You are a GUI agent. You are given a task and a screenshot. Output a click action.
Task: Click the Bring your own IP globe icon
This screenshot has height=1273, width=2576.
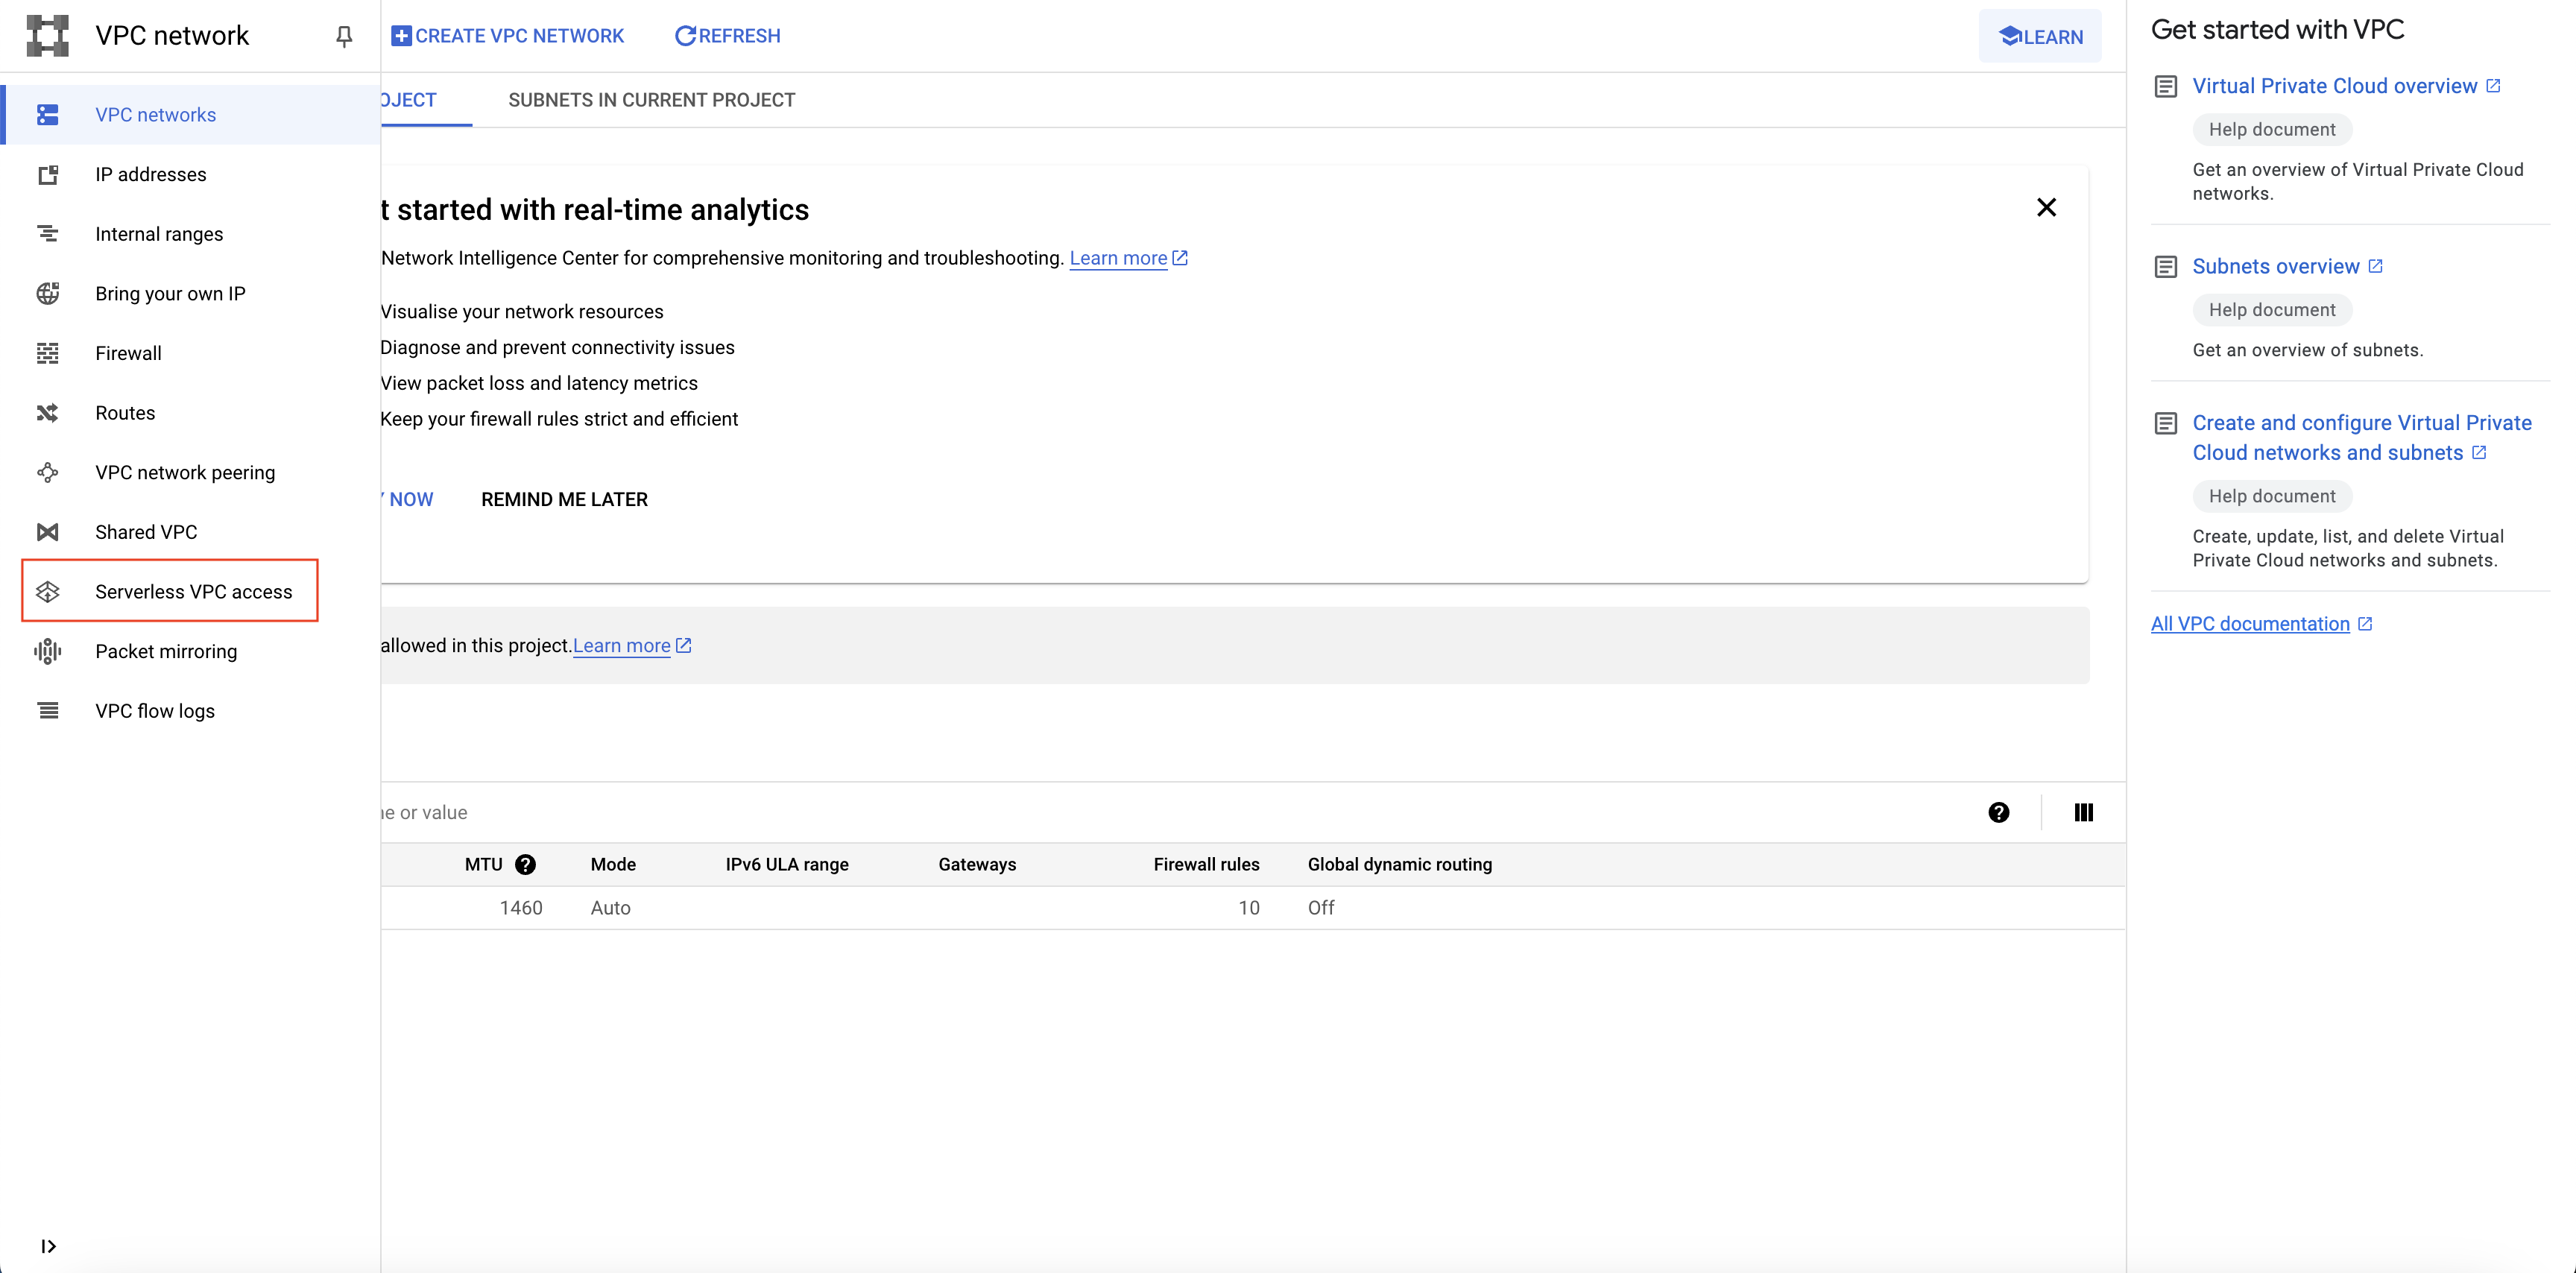pyautogui.click(x=47, y=294)
